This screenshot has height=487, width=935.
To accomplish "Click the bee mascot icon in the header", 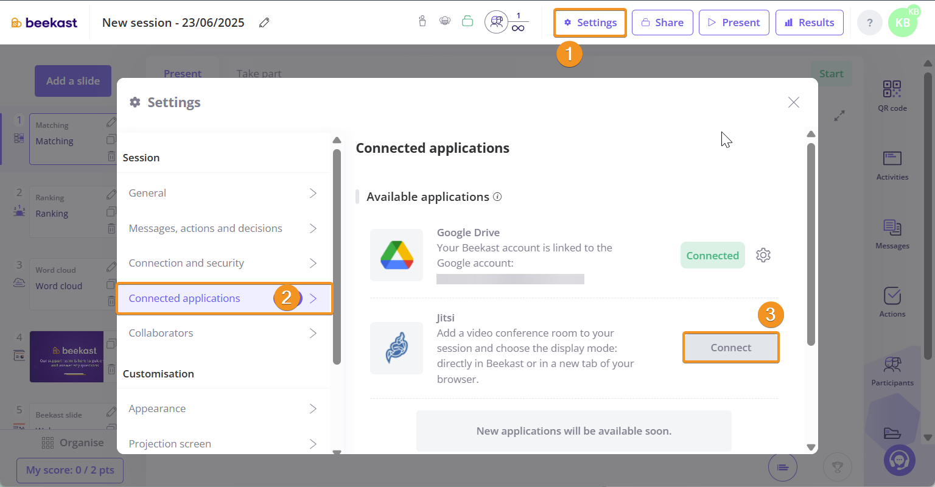I will pyautogui.click(x=445, y=21).
